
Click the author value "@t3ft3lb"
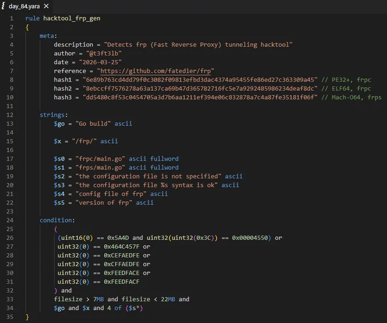point(104,53)
